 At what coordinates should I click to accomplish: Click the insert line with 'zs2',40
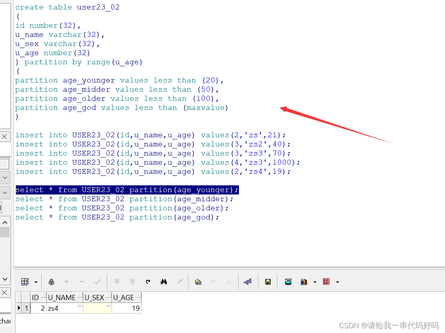point(153,144)
